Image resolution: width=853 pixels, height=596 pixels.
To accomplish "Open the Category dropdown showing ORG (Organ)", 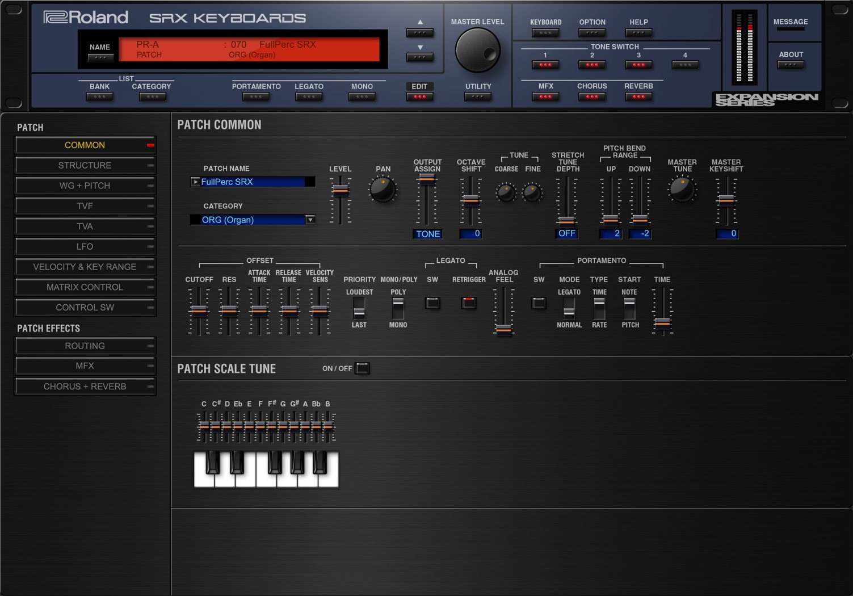I will (x=310, y=220).
